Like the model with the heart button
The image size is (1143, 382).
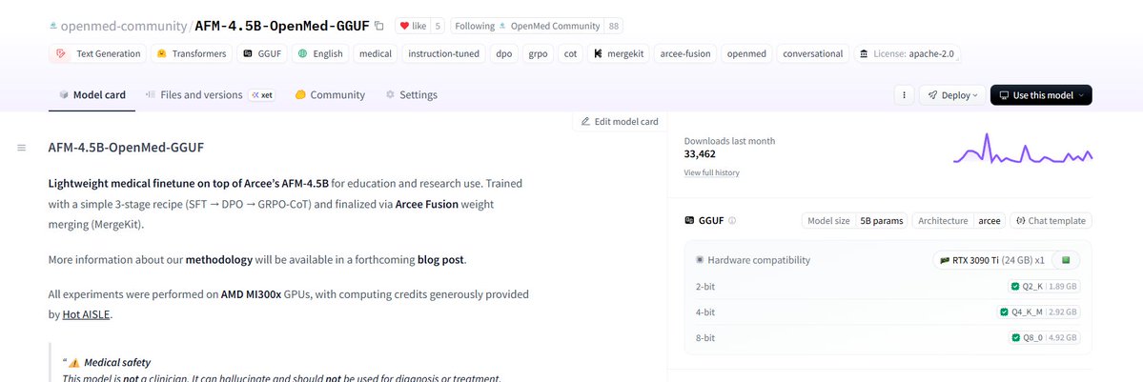point(412,26)
